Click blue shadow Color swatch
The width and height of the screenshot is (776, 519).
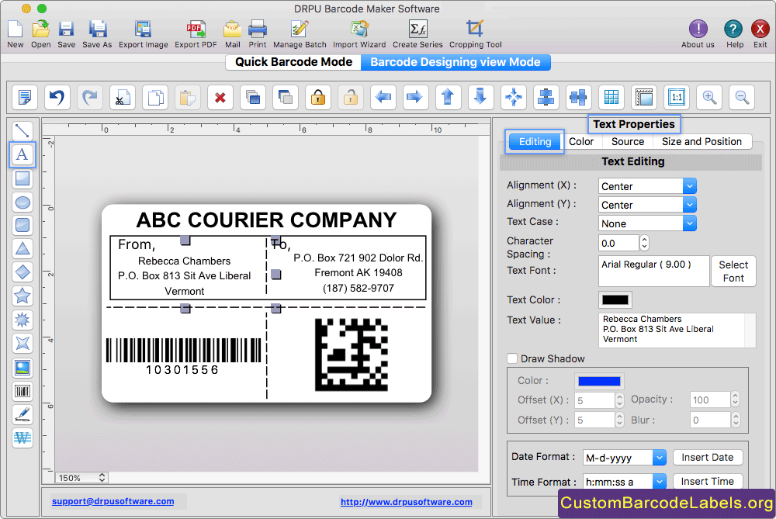[x=599, y=381]
